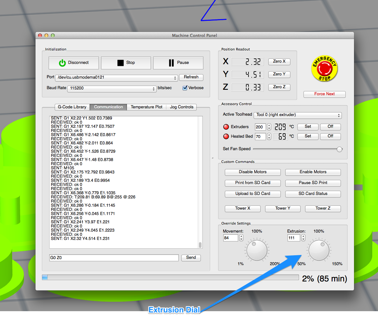This screenshot has width=378, height=323.
Task: Expand the Baud Rate dropdown
Action: coord(112,88)
